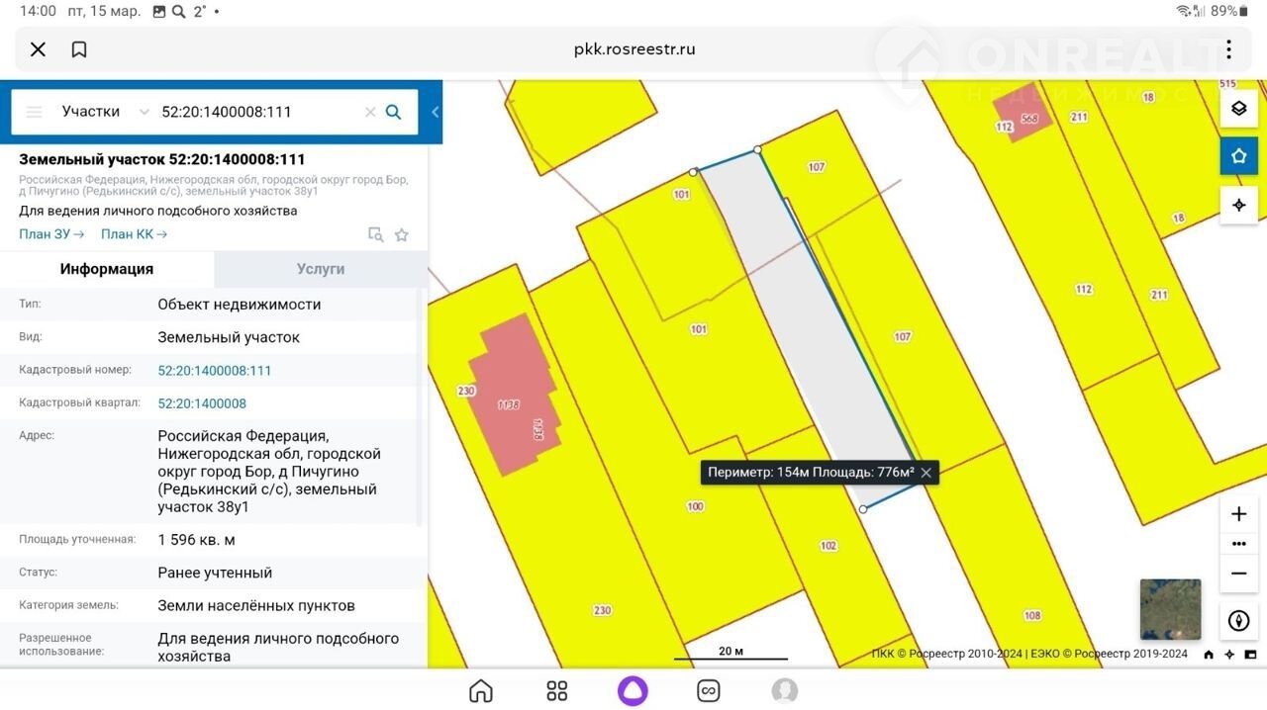Toggle the polygon area measurement tool

point(1238,156)
